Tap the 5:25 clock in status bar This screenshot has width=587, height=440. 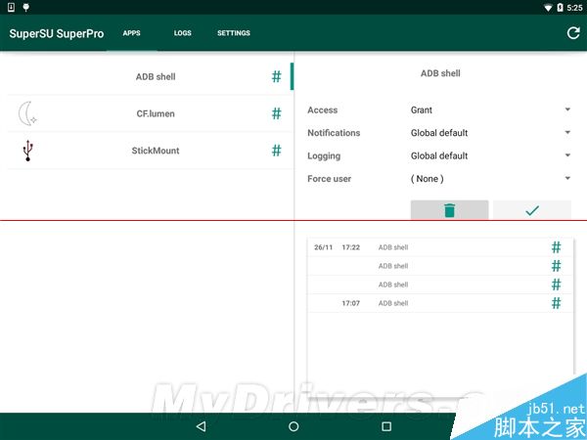[x=574, y=8]
